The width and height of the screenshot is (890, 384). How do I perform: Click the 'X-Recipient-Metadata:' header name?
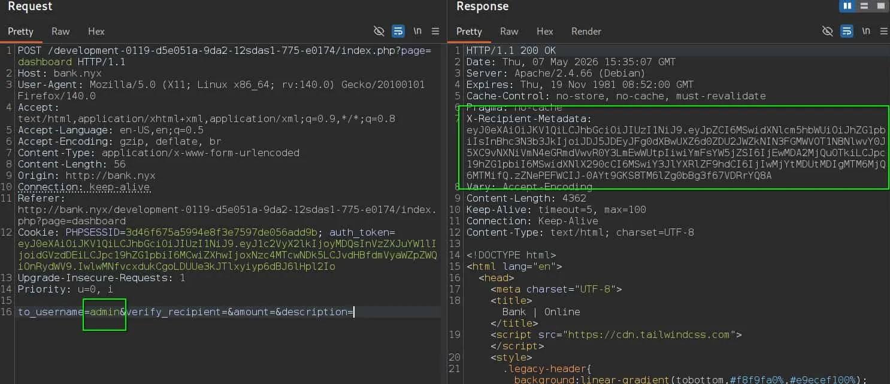[x=529, y=119]
